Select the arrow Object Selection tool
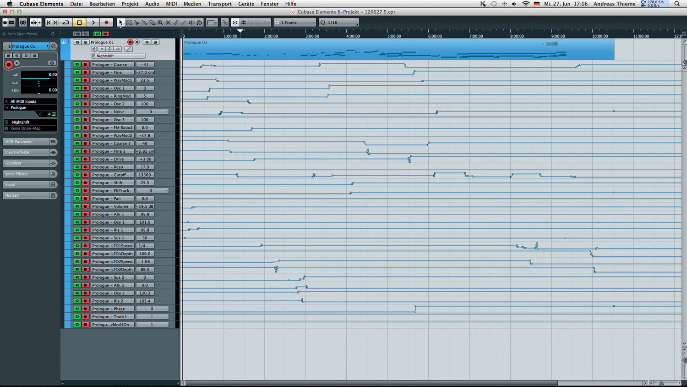The width and height of the screenshot is (687, 387). (x=120, y=22)
